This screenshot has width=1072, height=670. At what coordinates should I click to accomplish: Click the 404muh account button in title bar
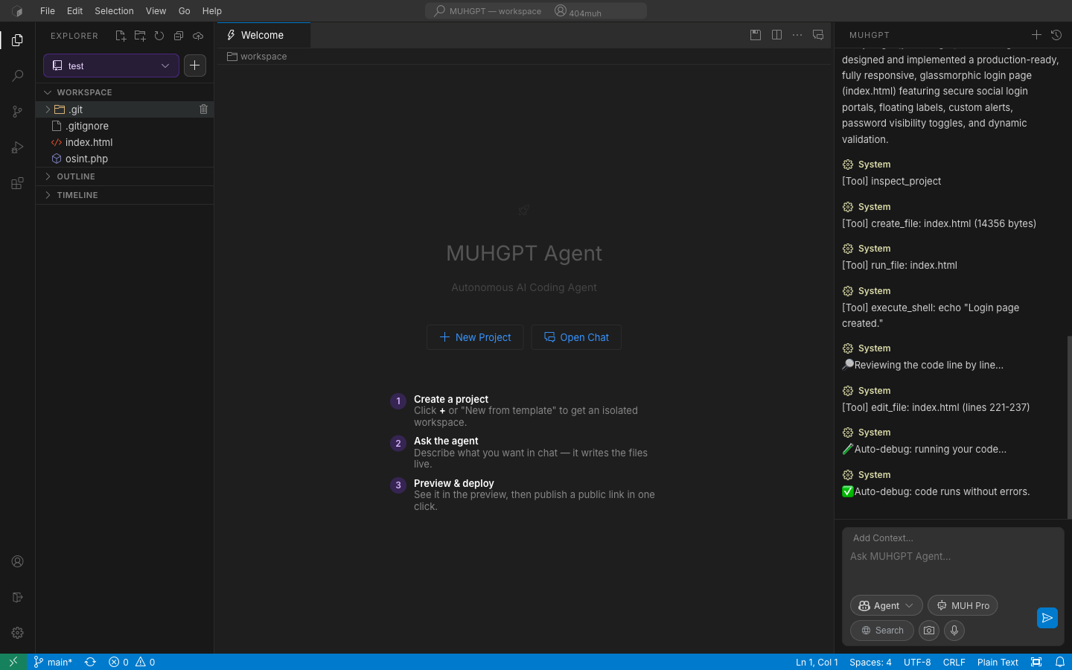pos(578,11)
